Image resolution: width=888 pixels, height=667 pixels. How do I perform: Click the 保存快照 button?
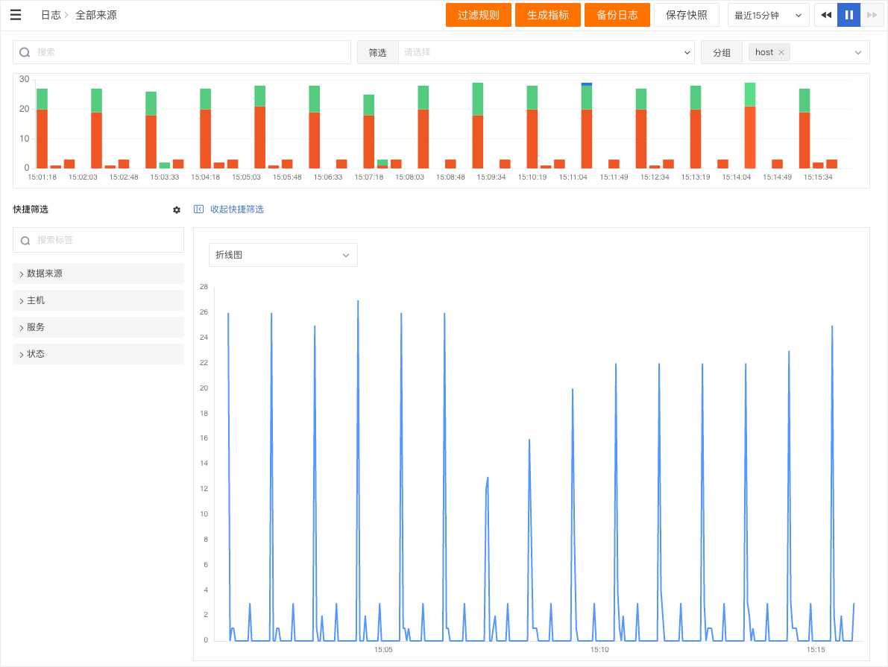coord(687,16)
